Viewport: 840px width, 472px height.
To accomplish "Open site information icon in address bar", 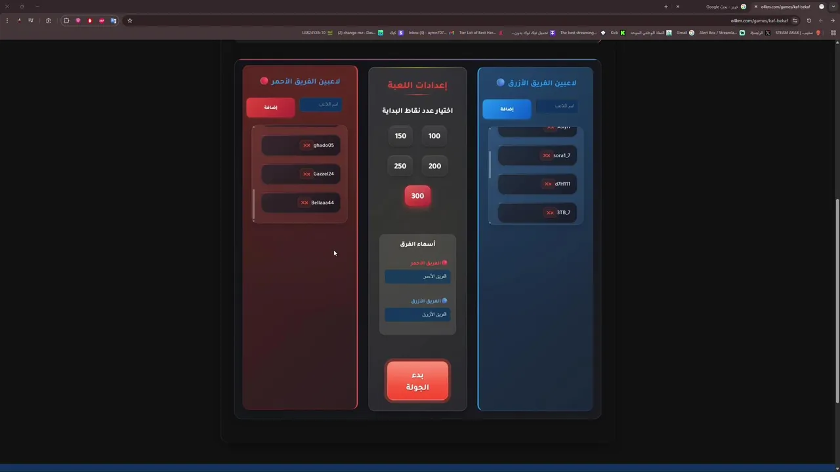I will [x=795, y=20].
